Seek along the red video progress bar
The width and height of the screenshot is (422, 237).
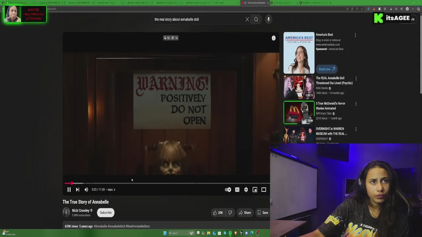point(166,183)
